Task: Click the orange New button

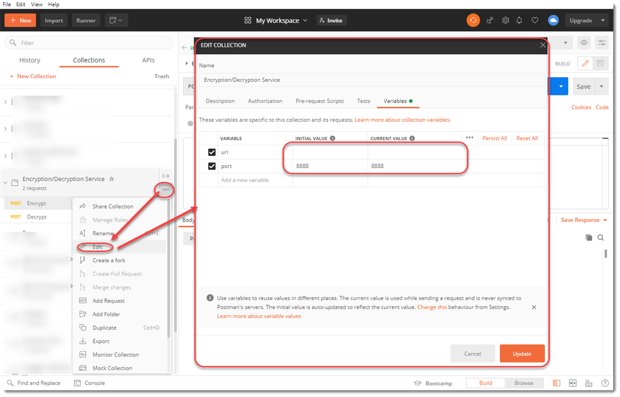Action: point(20,20)
